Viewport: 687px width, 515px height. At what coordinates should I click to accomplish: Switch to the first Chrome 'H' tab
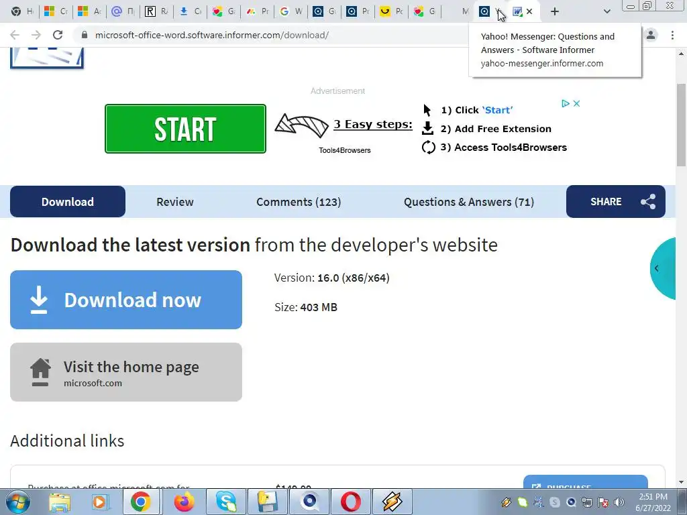point(21,11)
